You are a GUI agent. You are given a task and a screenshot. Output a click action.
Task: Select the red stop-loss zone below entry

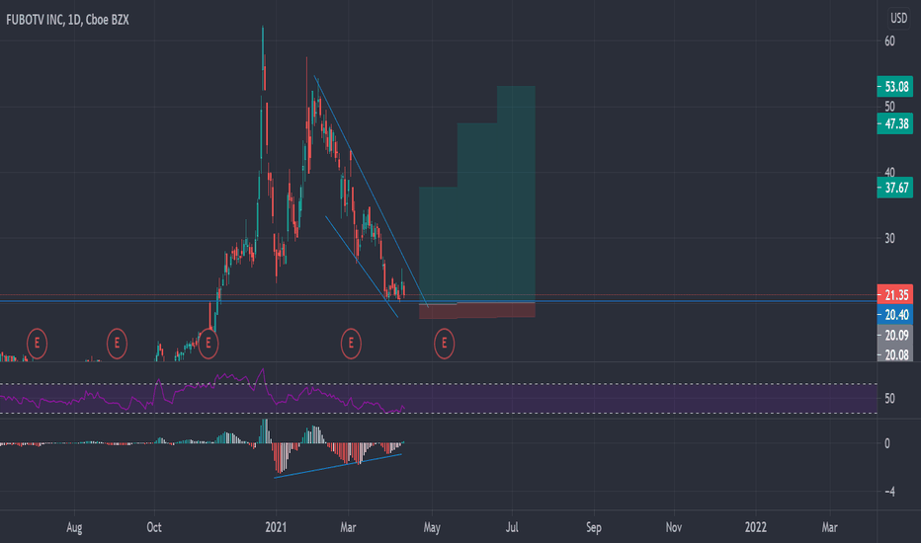477,311
